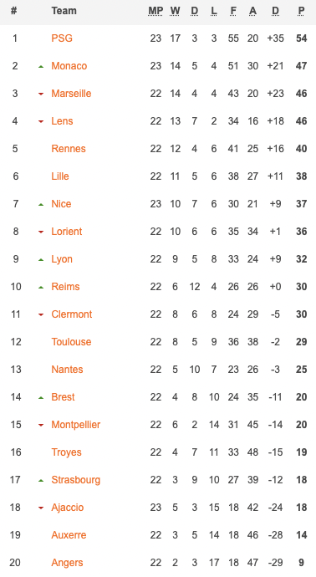Click the green up arrow beside Strasbourg
The width and height of the screenshot is (316, 577).
pyautogui.click(x=41, y=481)
